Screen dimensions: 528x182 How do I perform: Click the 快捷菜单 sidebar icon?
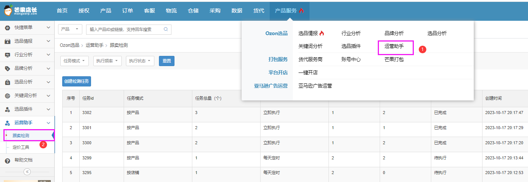pos(7,28)
